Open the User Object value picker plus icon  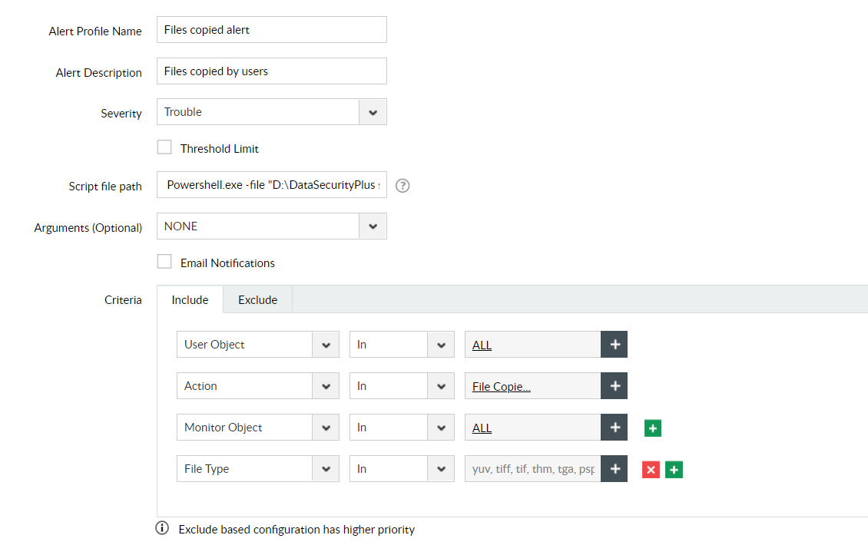tap(615, 344)
